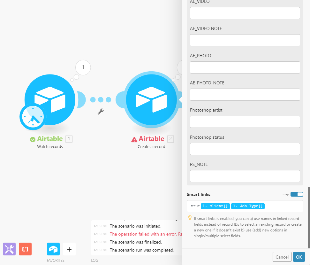
Task: Open the orange Text parser favorites icon
Action: 25,249
